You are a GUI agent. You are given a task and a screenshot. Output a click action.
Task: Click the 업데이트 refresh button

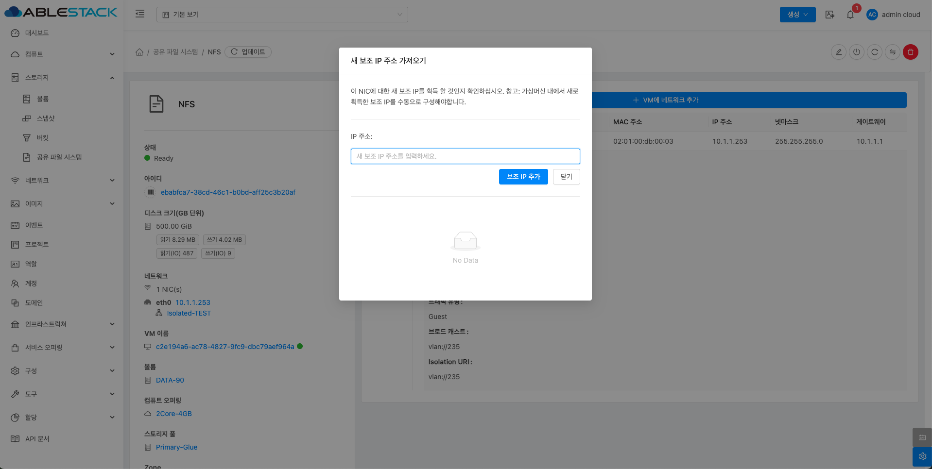pyautogui.click(x=248, y=52)
